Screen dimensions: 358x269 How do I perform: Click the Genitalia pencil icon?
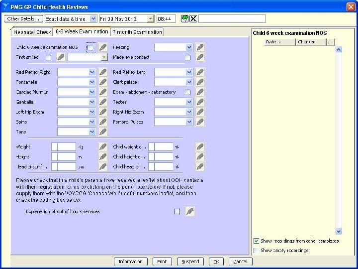103,102
